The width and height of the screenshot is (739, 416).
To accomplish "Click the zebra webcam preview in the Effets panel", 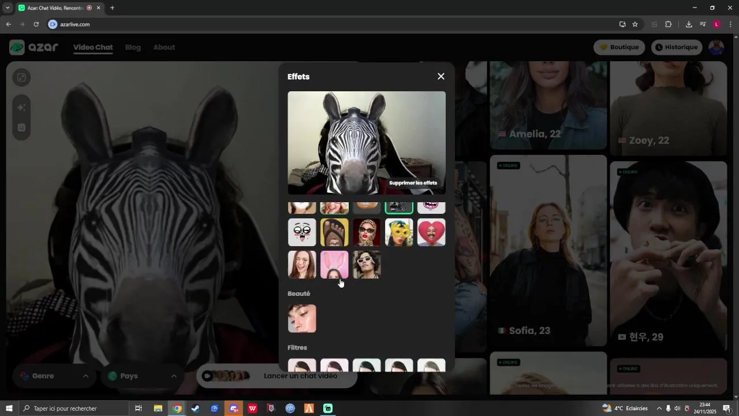I will pyautogui.click(x=367, y=143).
